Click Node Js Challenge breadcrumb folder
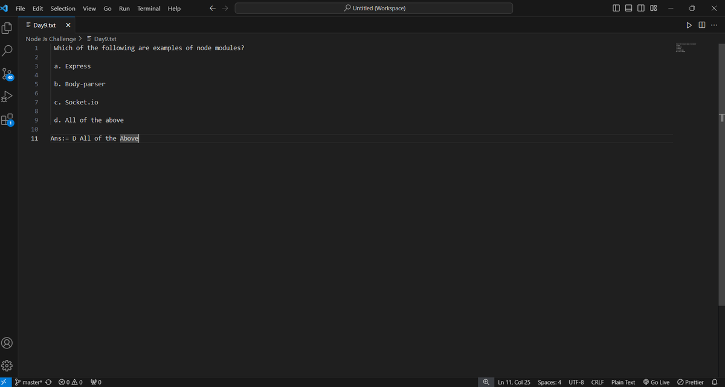Viewport: 725px width, 387px height. (51, 39)
